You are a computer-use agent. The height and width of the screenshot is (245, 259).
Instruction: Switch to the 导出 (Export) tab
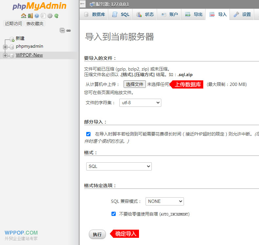194,14
